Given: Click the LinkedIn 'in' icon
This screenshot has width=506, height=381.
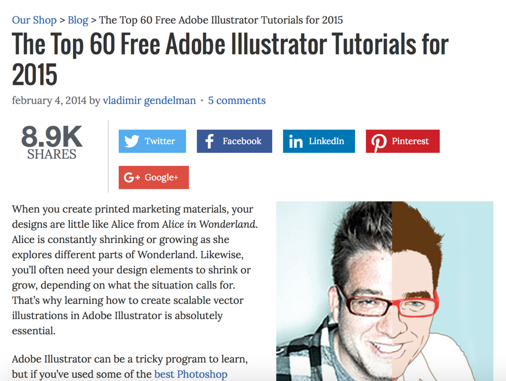Looking at the screenshot, I should point(296,141).
